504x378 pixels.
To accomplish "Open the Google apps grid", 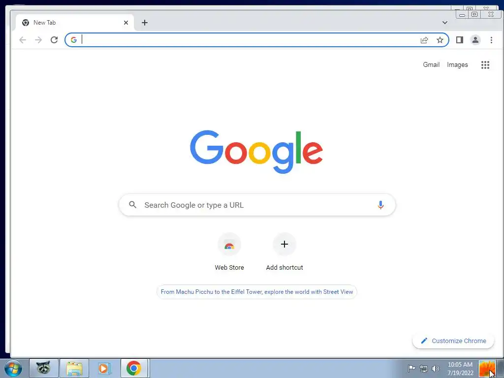I will (485, 65).
